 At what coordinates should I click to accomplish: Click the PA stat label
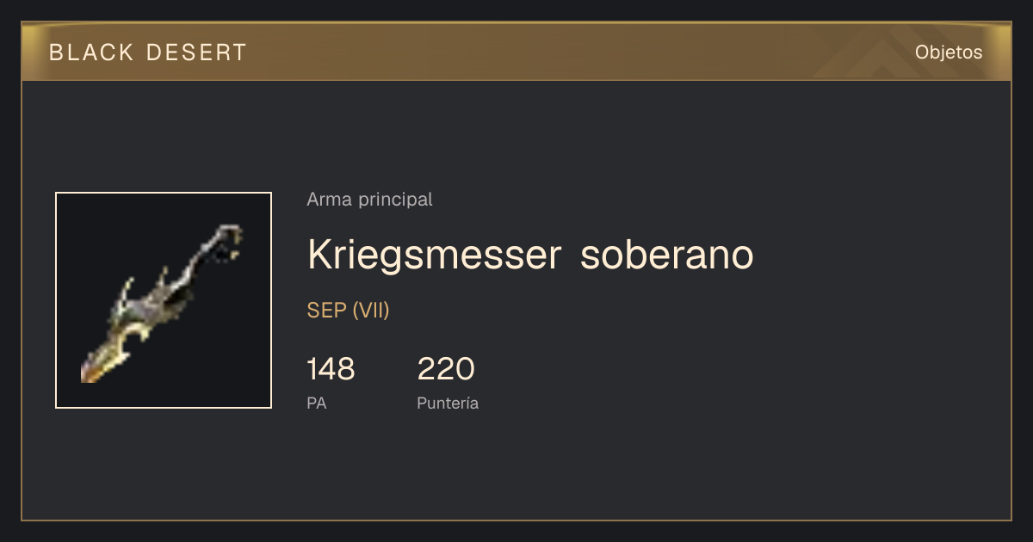317,403
